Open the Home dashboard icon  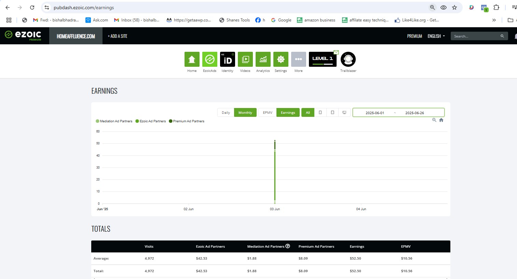(x=192, y=59)
